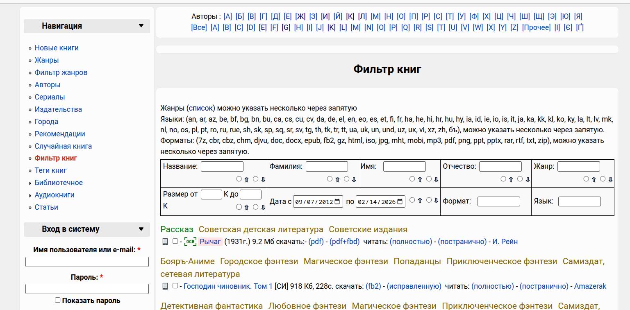Open calendar picker in the end date field
This screenshot has height=310, width=630.
pos(400,201)
